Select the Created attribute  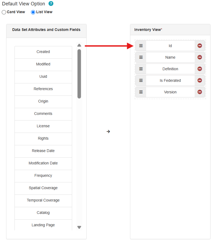(x=43, y=52)
